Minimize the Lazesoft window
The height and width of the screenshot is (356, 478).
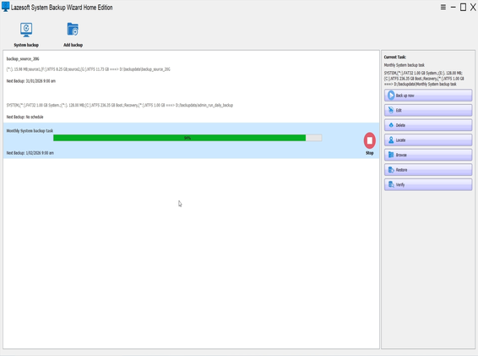pyautogui.click(x=453, y=7)
